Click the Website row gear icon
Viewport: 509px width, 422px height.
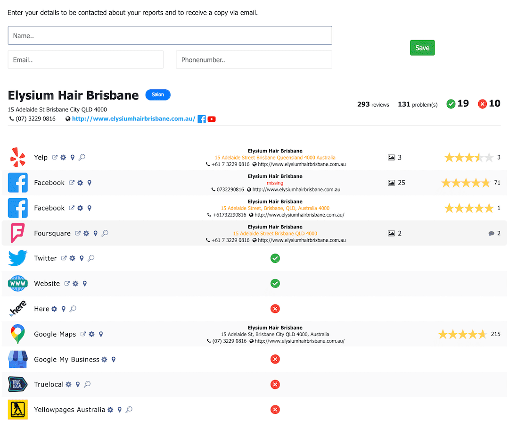75,284
